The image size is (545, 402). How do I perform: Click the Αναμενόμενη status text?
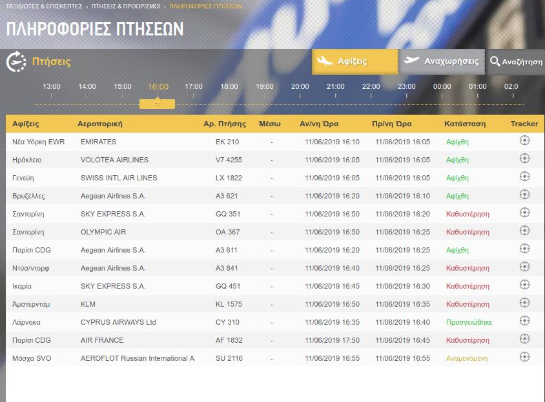467,358
